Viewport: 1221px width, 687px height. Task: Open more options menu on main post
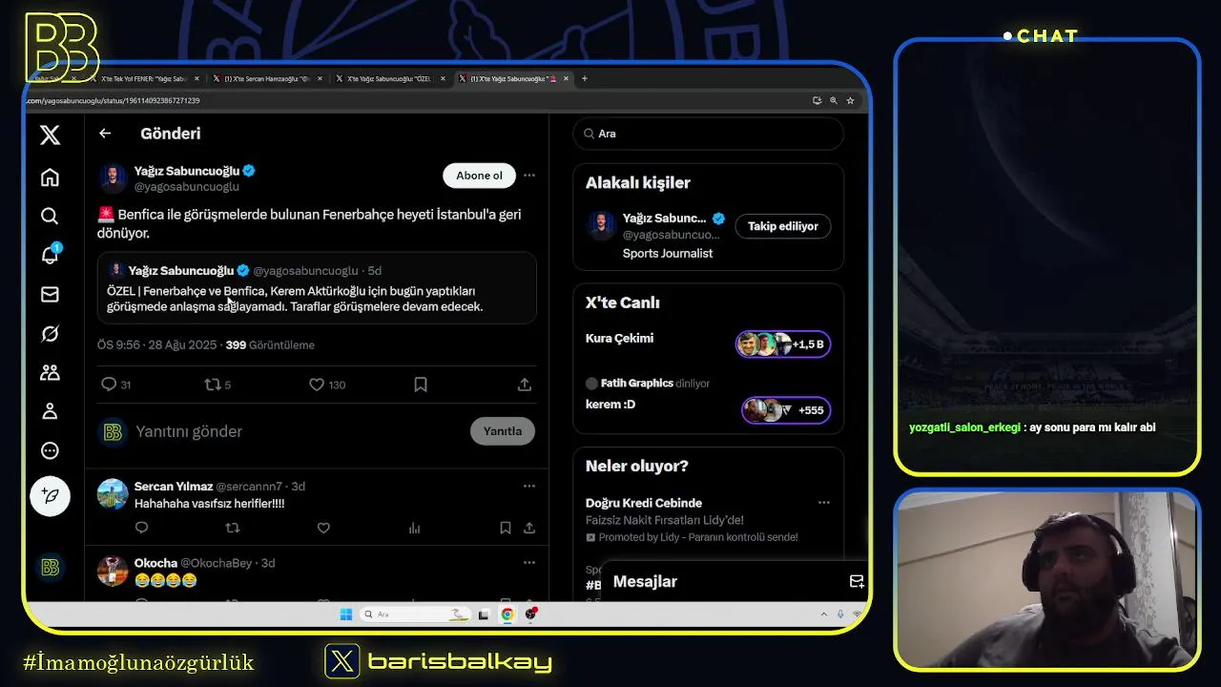[529, 176]
